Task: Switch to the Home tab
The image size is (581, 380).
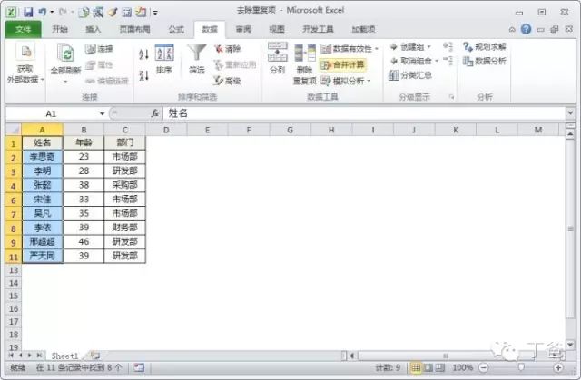Action: pyautogui.click(x=60, y=29)
